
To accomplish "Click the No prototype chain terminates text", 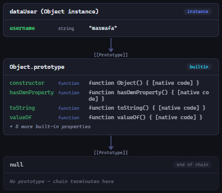I will coord(61,182).
